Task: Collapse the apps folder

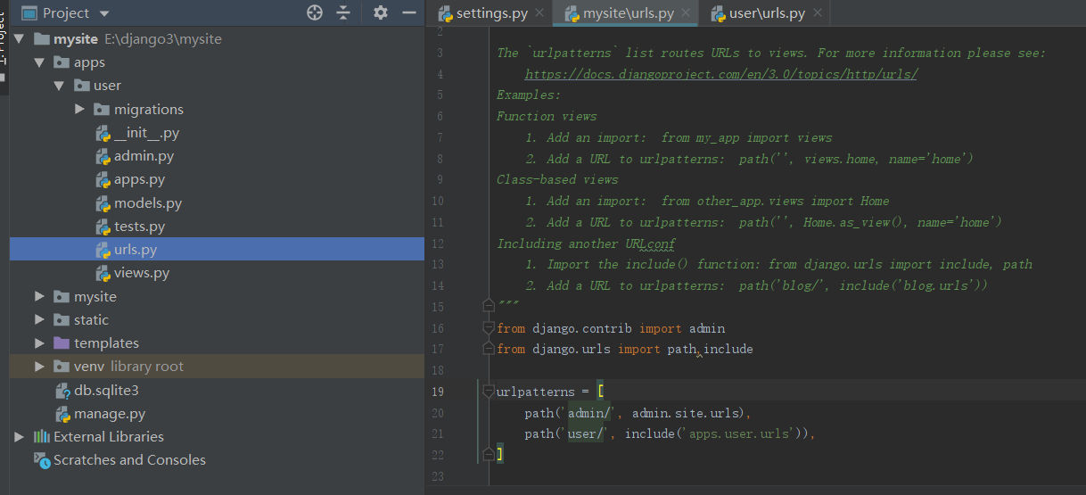Action: (x=39, y=62)
